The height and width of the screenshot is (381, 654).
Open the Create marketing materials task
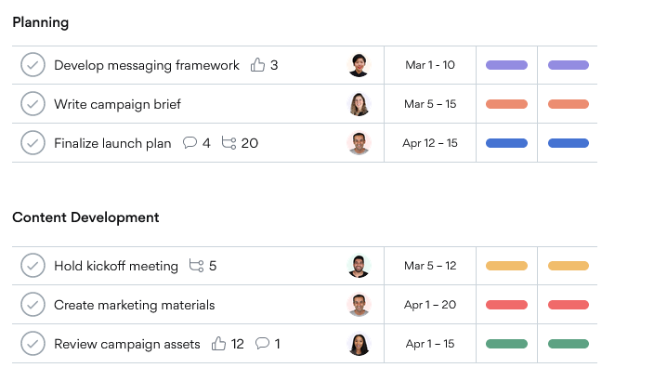(x=134, y=305)
